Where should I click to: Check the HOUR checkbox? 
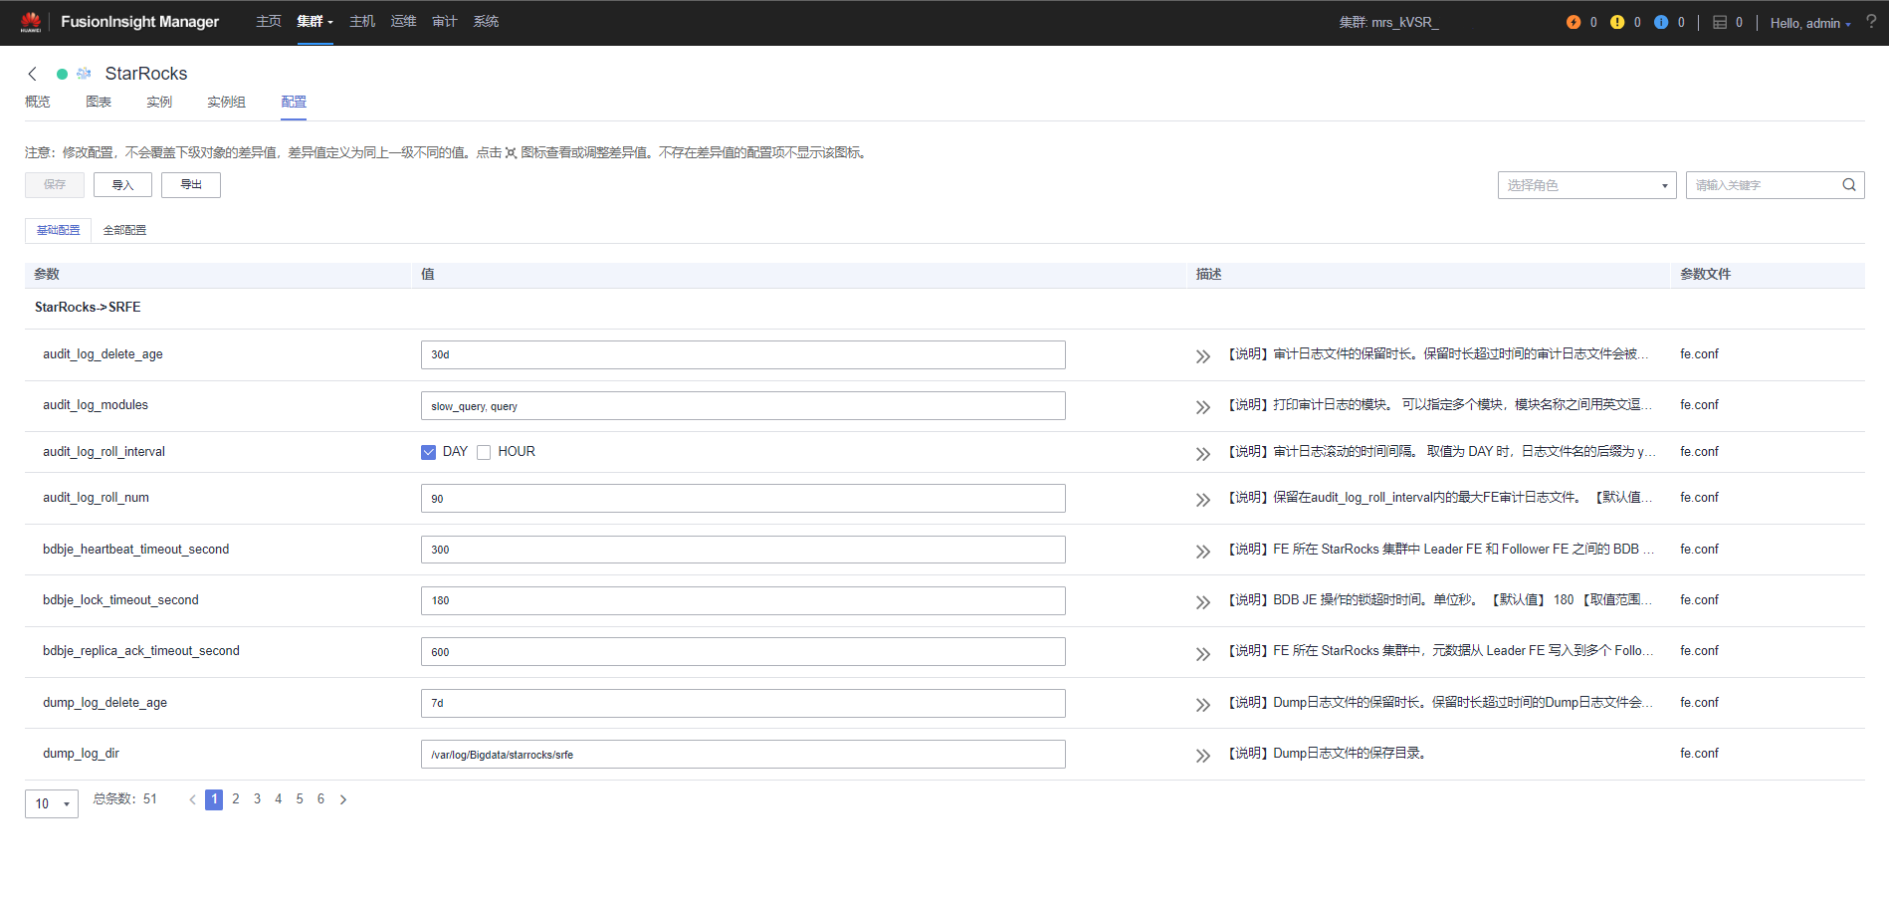[x=484, y=452]
